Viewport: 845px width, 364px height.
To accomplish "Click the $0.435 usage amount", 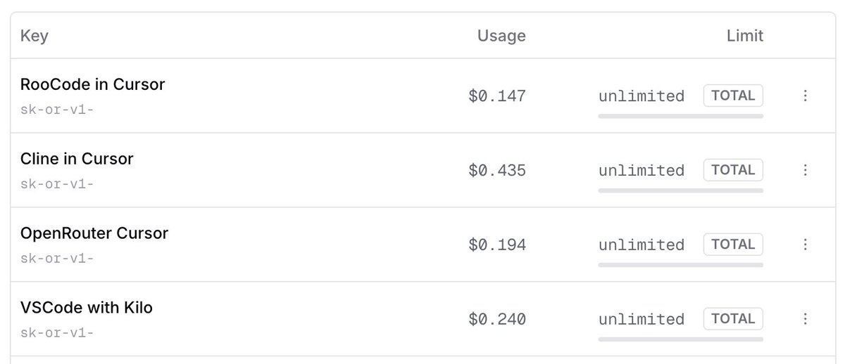I will click(x=496, y=171).
